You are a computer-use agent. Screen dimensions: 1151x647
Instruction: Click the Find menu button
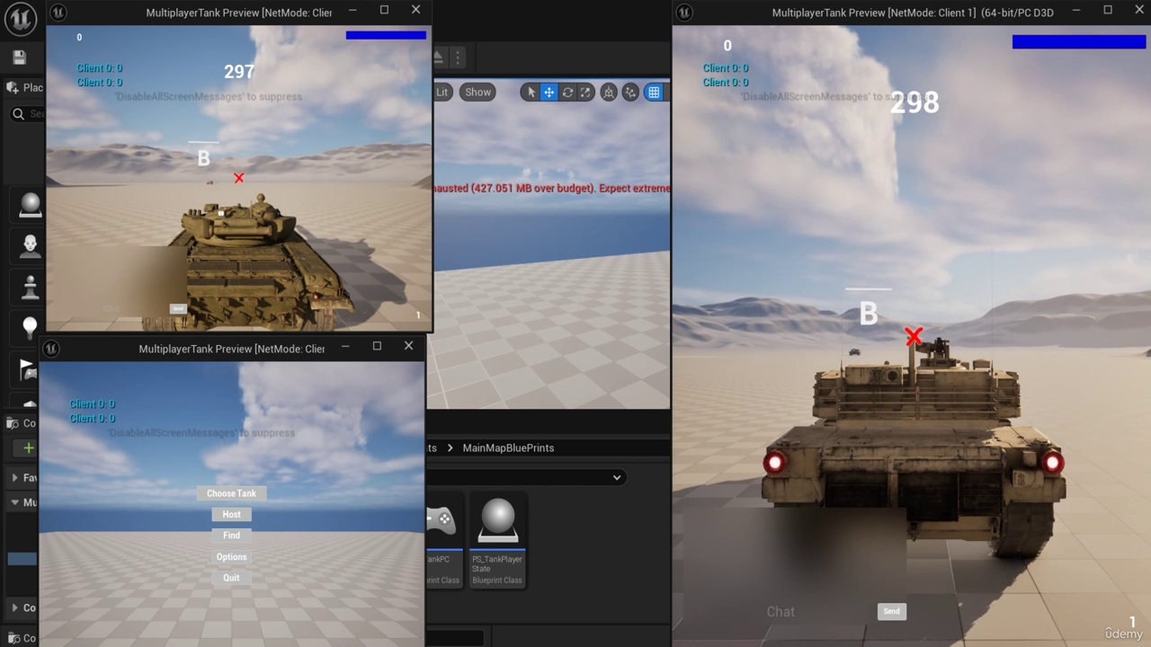click(x=231, y=535)
